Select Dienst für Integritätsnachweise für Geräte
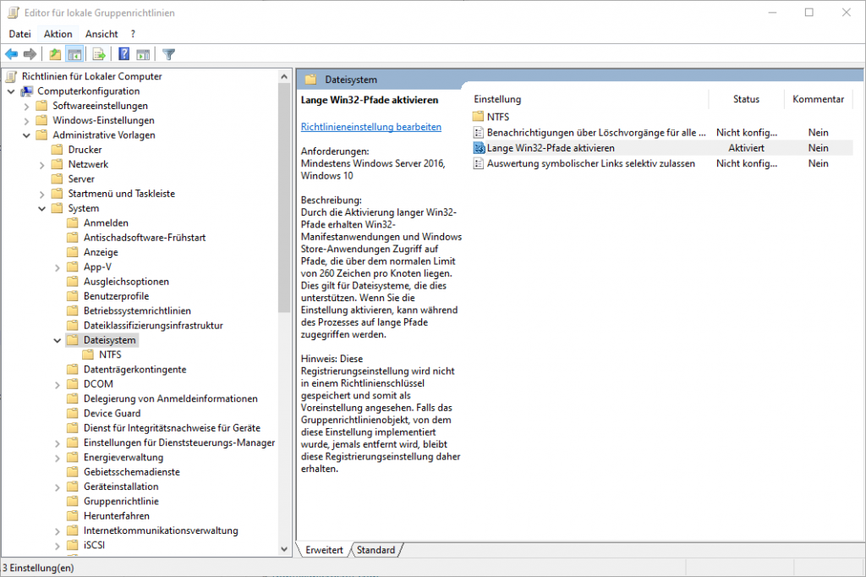Viewport: 866px width, 577px height. click(x=172, y=428)
